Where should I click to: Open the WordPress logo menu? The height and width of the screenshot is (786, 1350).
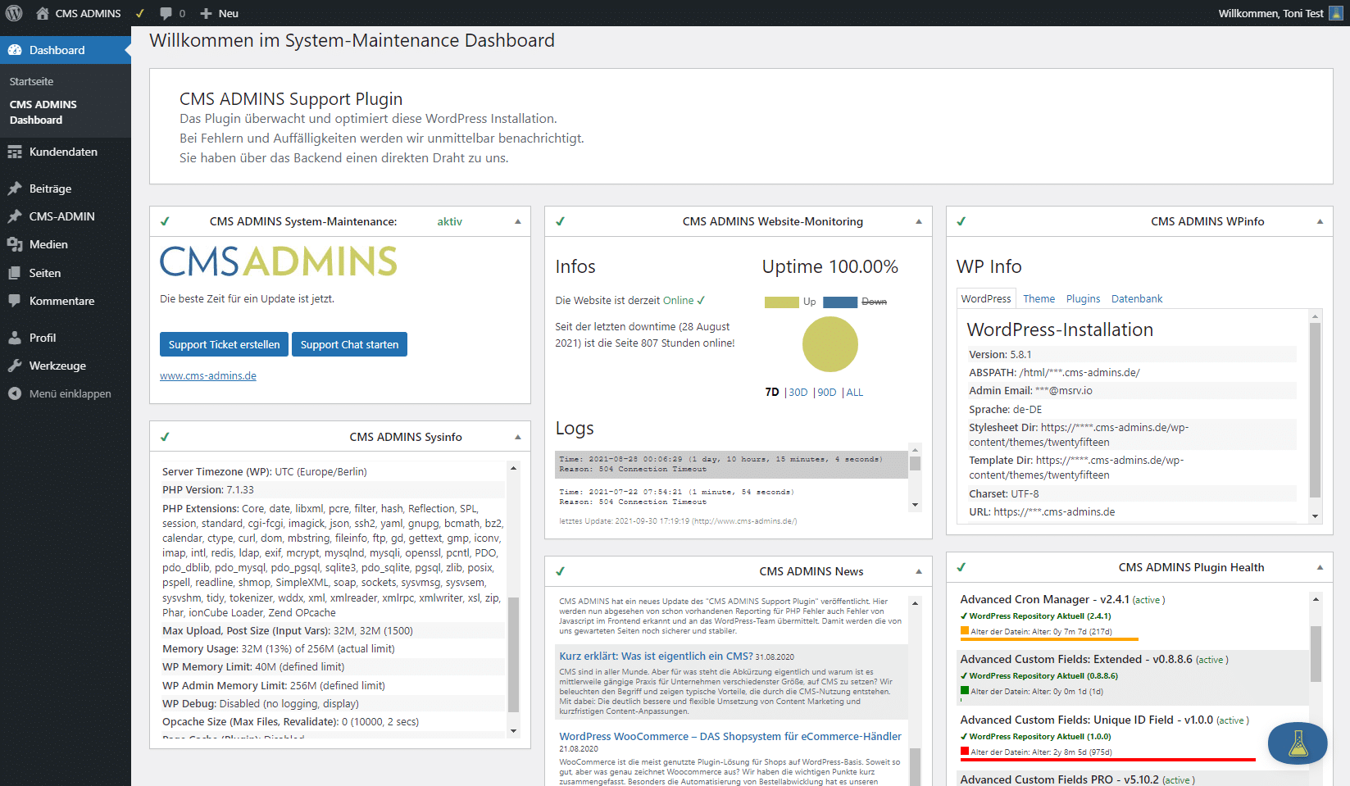[14, 13]
